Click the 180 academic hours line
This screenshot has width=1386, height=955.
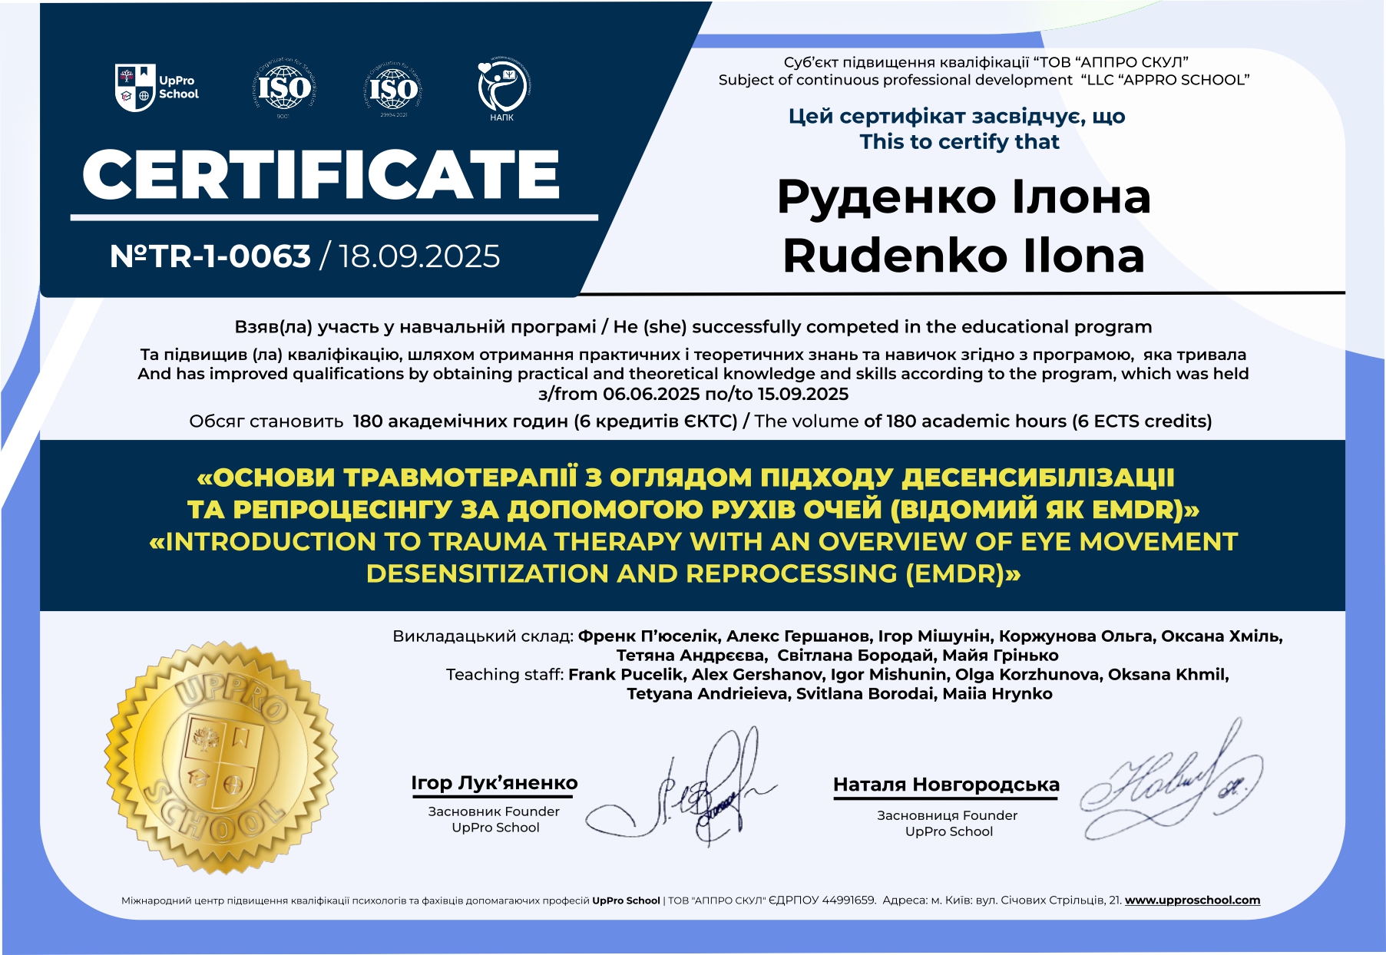tap(700, 421)
